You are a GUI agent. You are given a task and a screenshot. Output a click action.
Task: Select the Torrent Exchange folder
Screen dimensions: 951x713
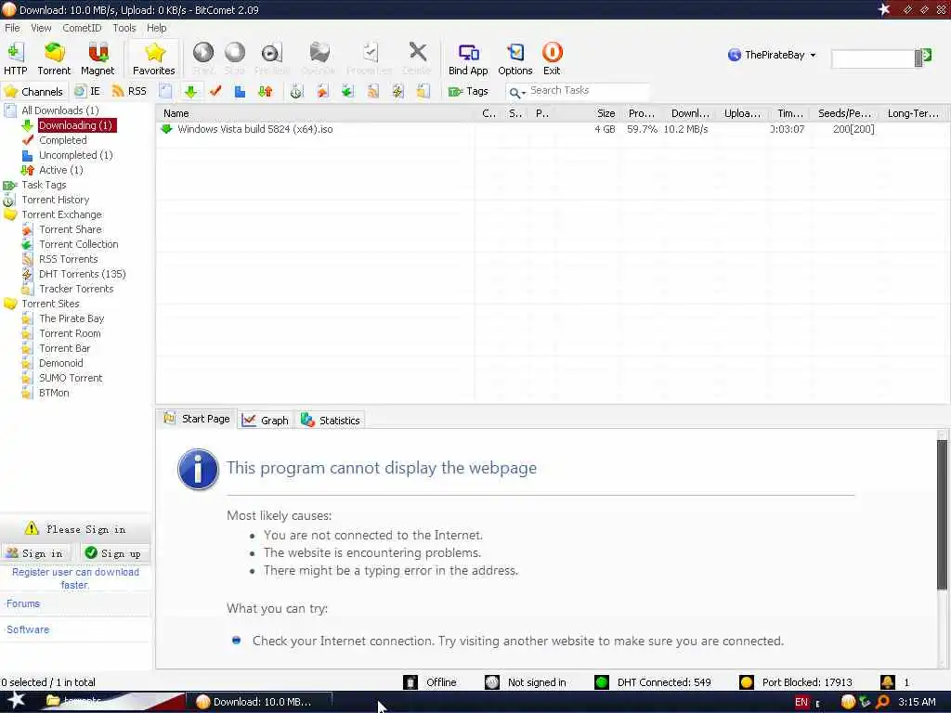tap(61, 214)
